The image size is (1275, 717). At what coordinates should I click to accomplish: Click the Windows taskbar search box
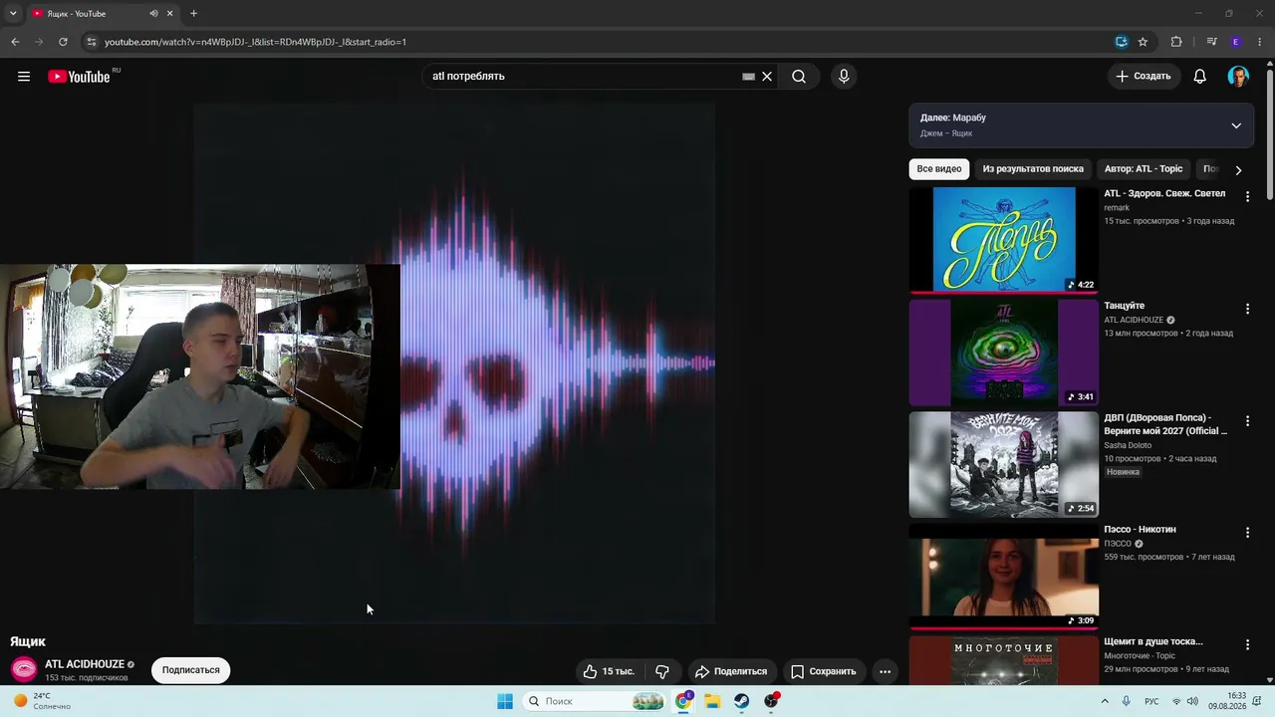pyautogui.click(x=594, y=701)
